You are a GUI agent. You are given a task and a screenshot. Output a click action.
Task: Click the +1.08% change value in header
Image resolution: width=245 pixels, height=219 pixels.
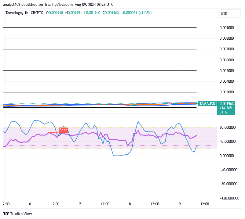(145, 13)
